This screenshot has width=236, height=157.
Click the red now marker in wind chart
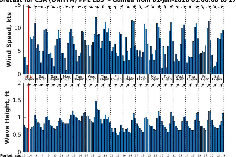(x=28, y=39)
